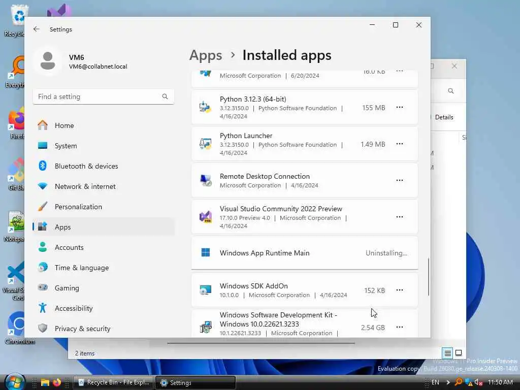Click the Windows Software Development Kit icon
520x390 pixels.
pyautogui.click(x=206, y=327)
